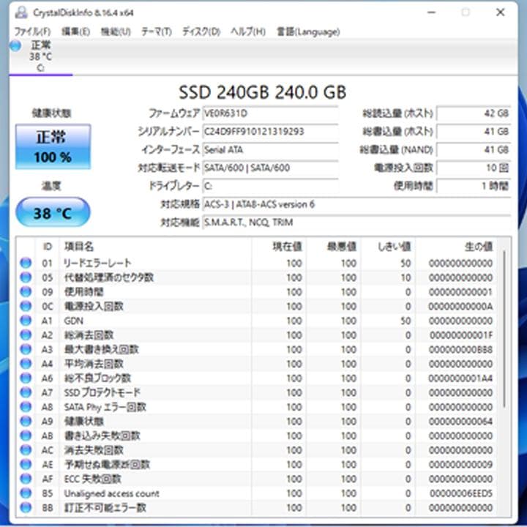527x527 pixels.
Task: Click the status orb for row A8 SATA Phy エラー回数
Action: pos(26,407)
